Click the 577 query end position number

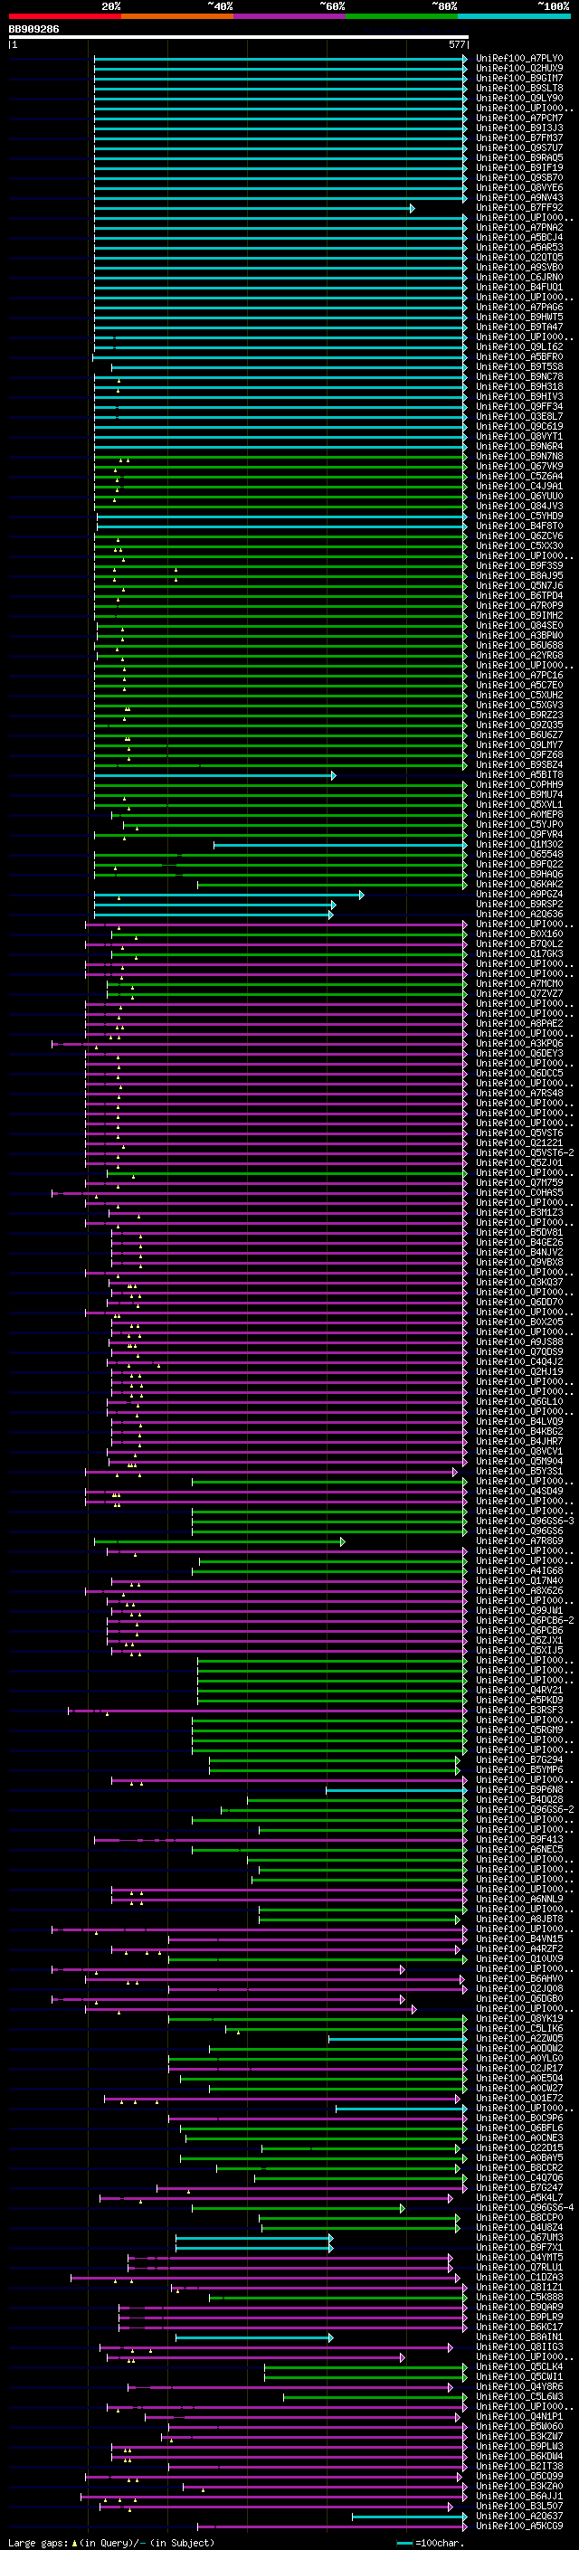pyautogui.click(x=457, y=45)
